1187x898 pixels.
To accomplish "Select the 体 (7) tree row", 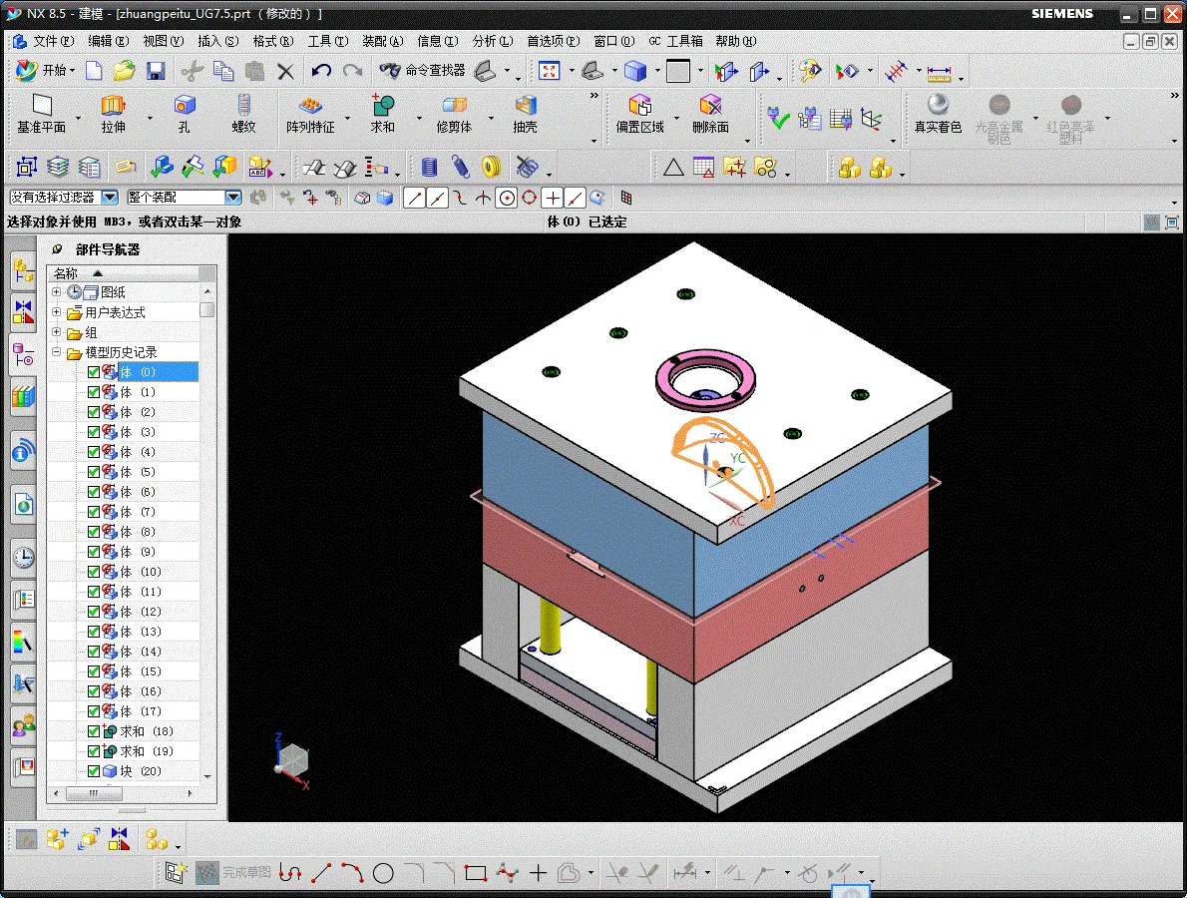I will (x=137, y=512).
